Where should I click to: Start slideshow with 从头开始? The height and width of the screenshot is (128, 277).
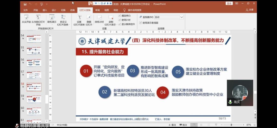[x=26, y=19]
